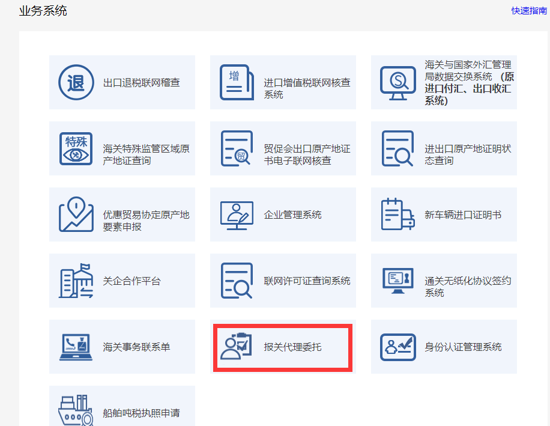Enter the 企业管理系统
Screen dimensions: 550x426
282,215
